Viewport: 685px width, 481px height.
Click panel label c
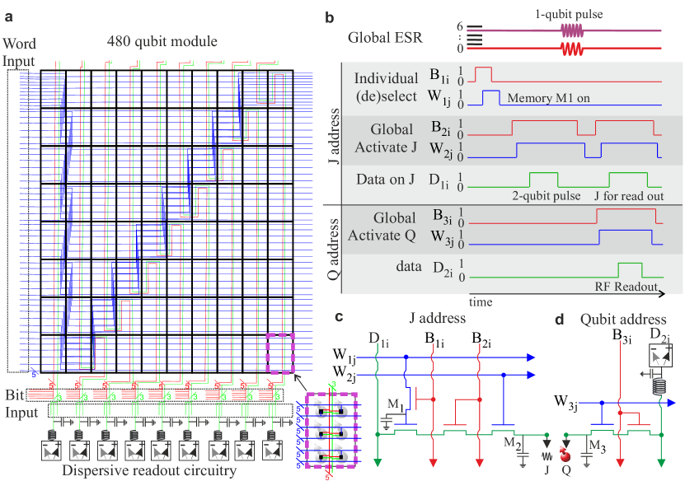(x=339, y=316)
